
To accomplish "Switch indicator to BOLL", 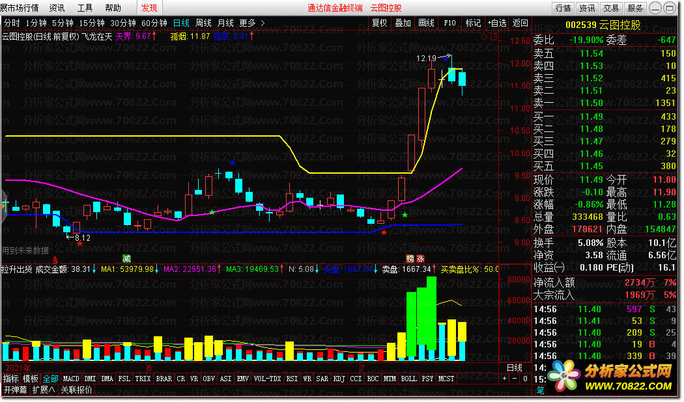I will 408,379.
